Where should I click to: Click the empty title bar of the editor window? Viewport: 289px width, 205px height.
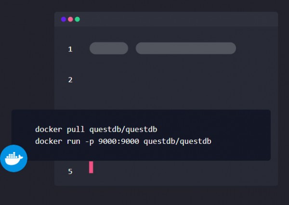(178, 19)
